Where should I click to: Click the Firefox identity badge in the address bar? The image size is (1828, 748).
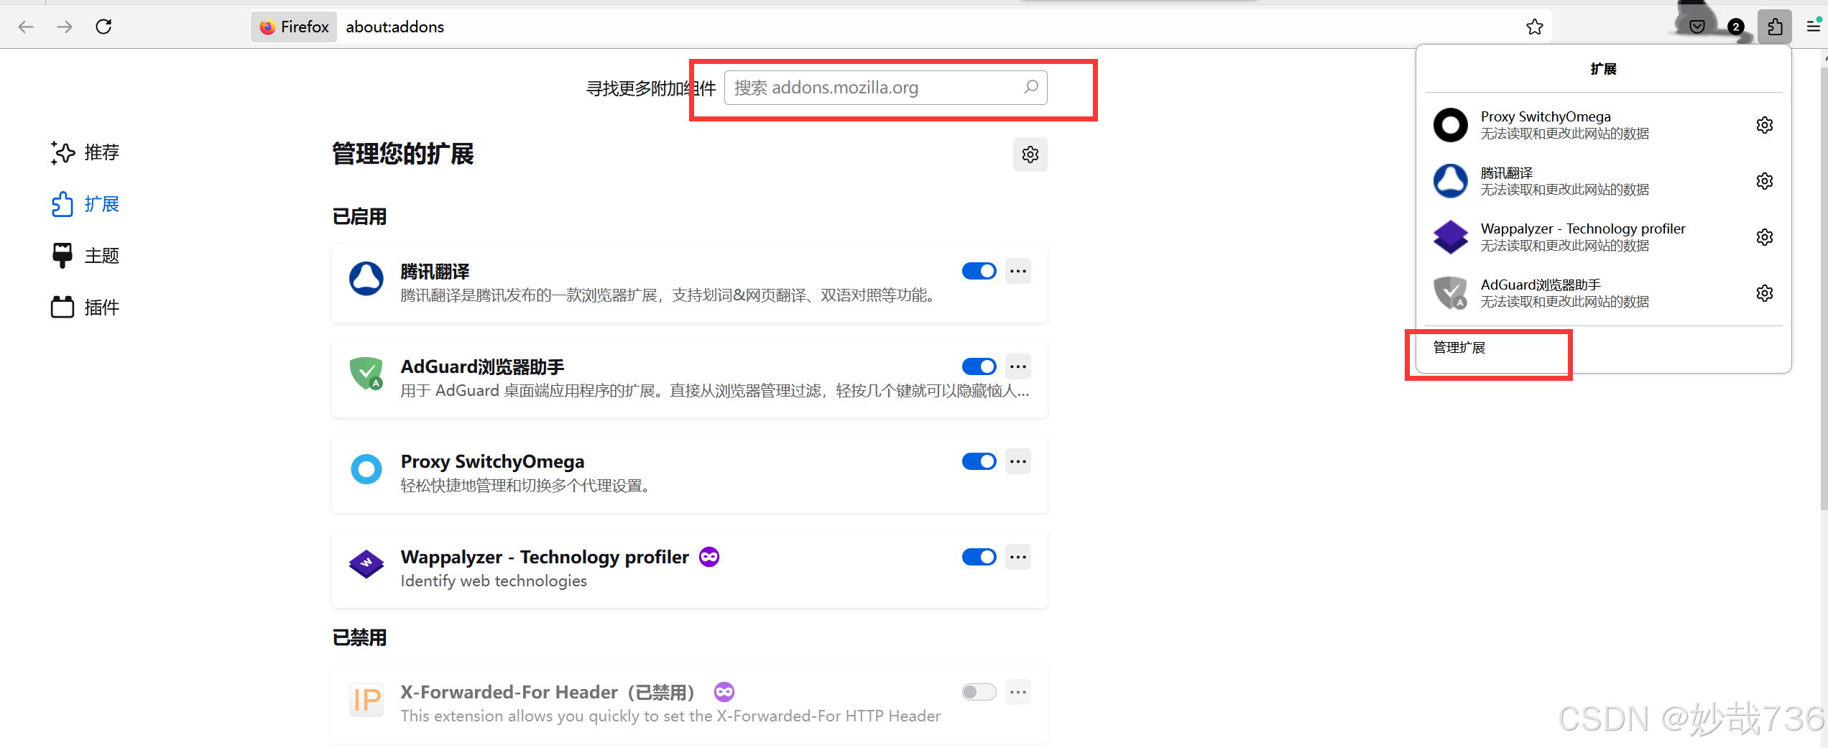294,27
